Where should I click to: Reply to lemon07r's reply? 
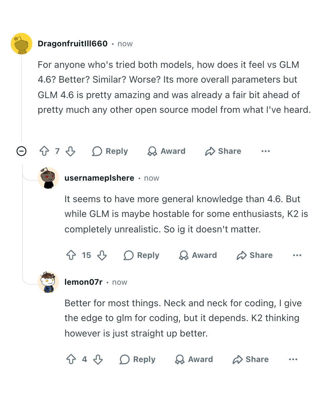pos(137,359)
